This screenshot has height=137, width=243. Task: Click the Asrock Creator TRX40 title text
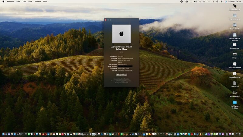[122, 47]
